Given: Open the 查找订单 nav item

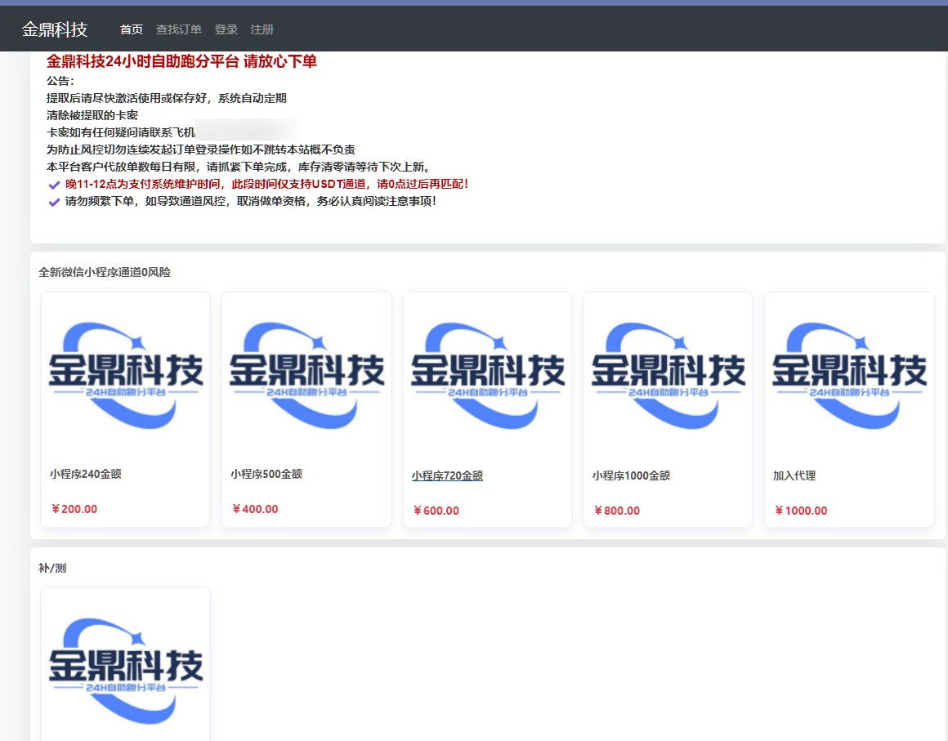Looking at the screenshot, I should (178, 29).
